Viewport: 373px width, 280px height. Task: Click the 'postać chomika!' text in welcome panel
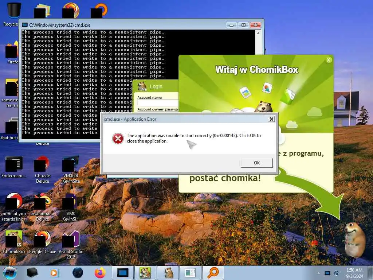[x=225, y=178]
